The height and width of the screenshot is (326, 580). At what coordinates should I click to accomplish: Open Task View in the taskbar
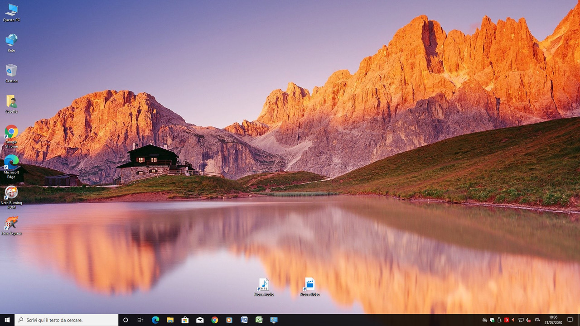pyautogui.click(x=140, y=320)
